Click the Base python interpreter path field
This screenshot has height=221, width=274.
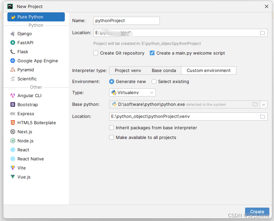pos(184,104)
